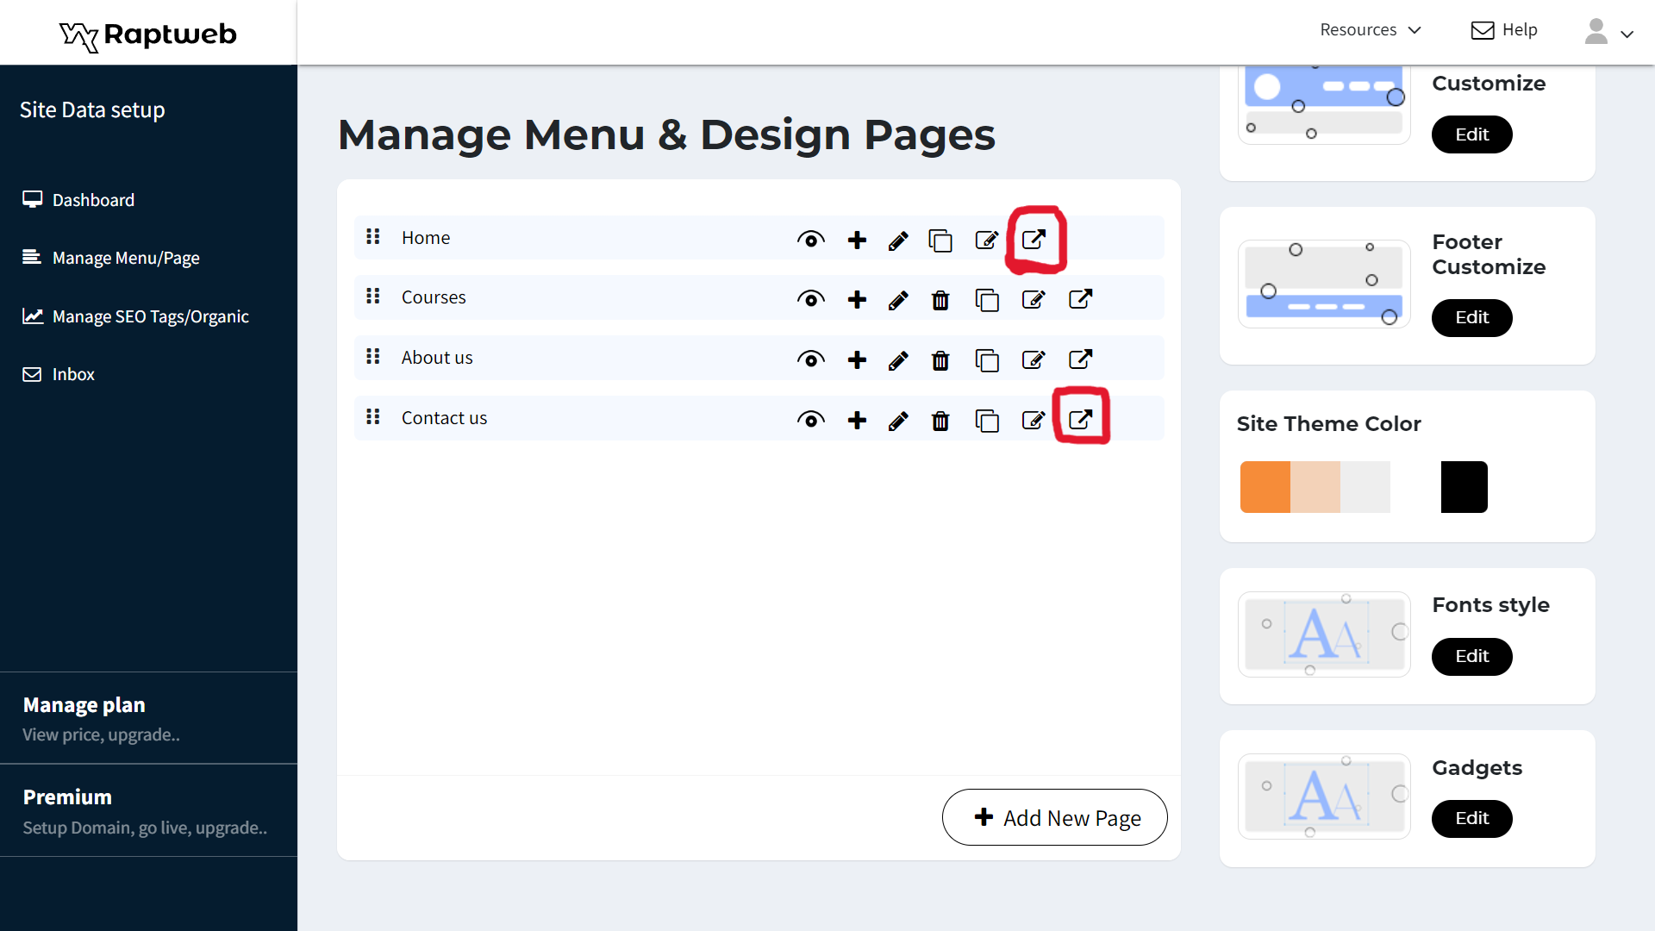Toggle visibility eye for Courses page
Viewport: 1655px width, 931px height.
(810, 299)
